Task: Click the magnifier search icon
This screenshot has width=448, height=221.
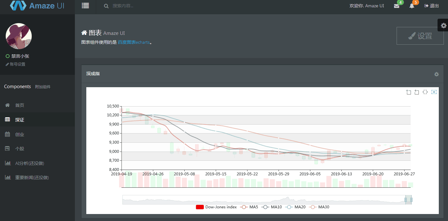Action: 106,6
